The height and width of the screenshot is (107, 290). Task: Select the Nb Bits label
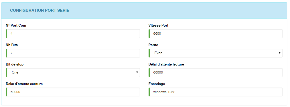(x=12, y=45)
